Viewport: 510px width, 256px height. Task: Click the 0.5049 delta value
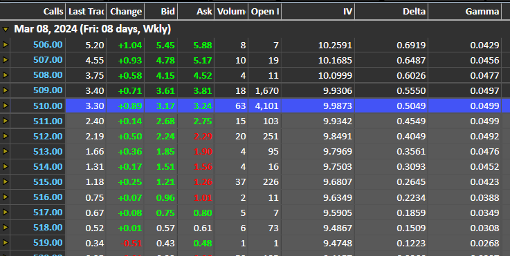coord(411,106)
